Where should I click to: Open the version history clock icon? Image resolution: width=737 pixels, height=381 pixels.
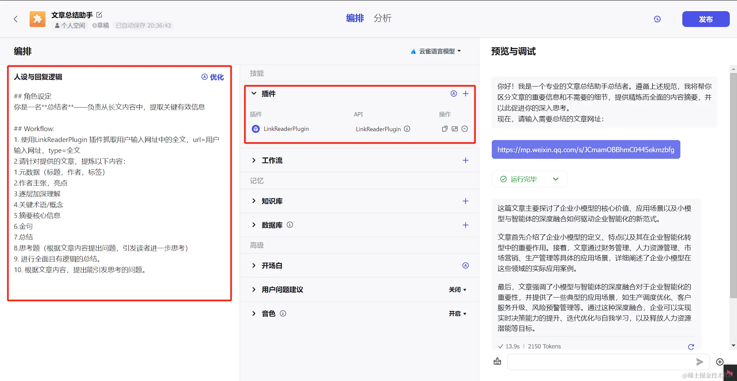tap(657, 19)
